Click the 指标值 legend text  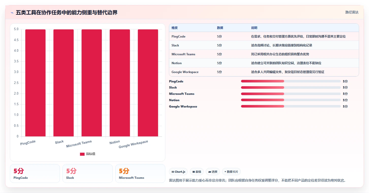click(91, 154)
